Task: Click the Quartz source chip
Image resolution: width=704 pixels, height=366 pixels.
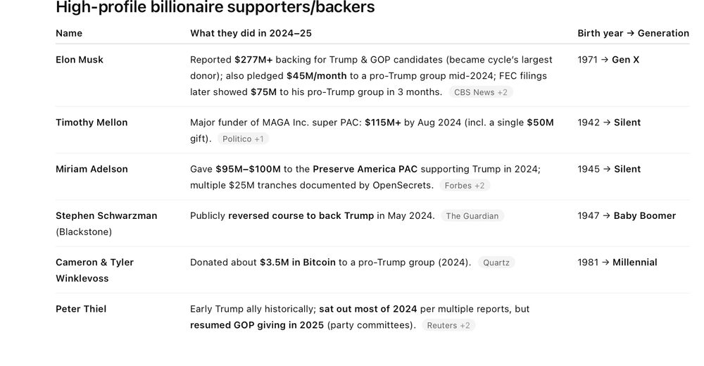Action: (496, 263)
